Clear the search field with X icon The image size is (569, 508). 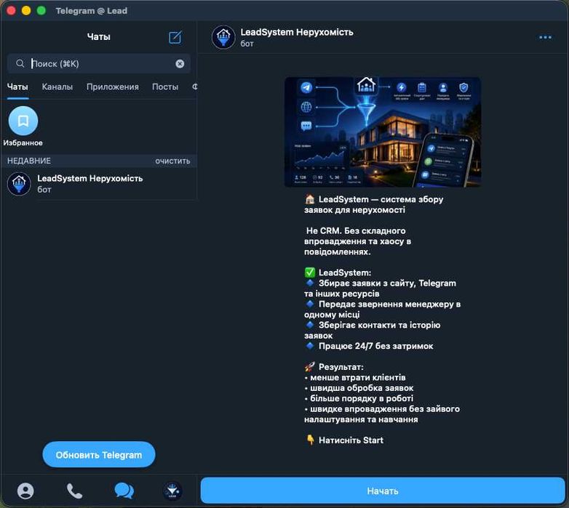[x=180, y=64]
